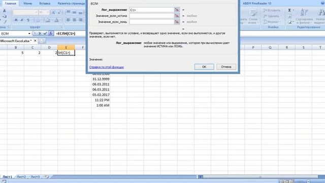The height and width of the screenshot is (183, 325).
Task: Align text to middle of cell
Action: (x=74, y=12)
